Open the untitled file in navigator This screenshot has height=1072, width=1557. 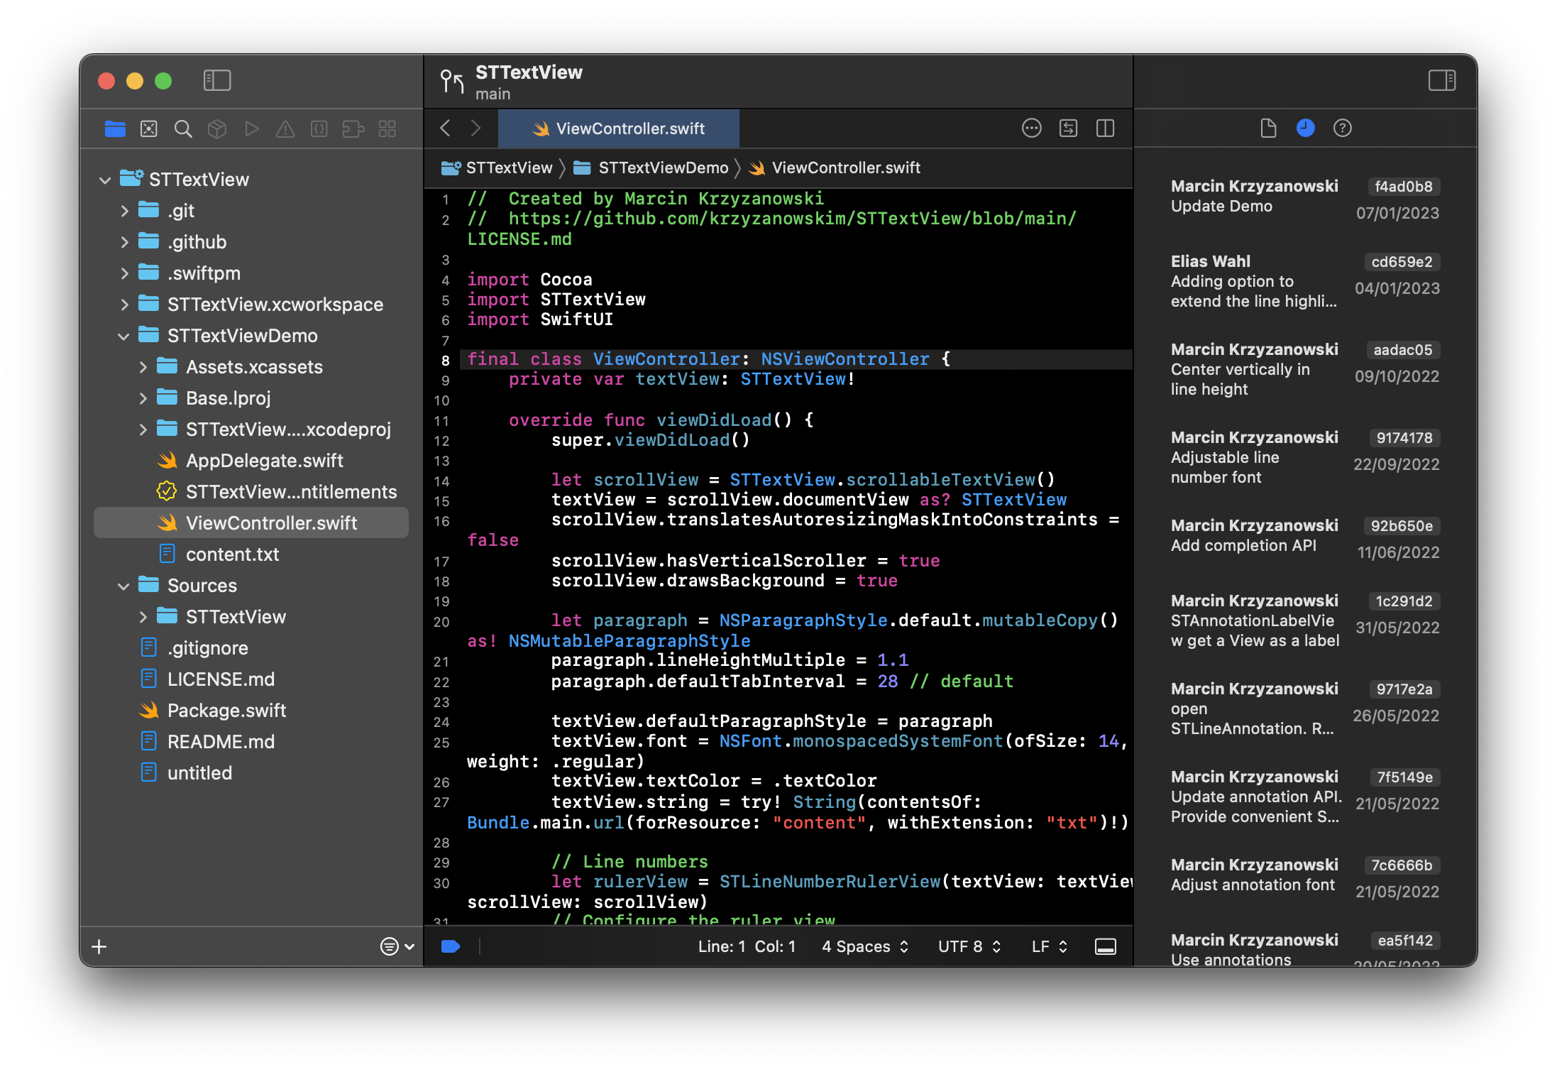click(x=251, y=773)
